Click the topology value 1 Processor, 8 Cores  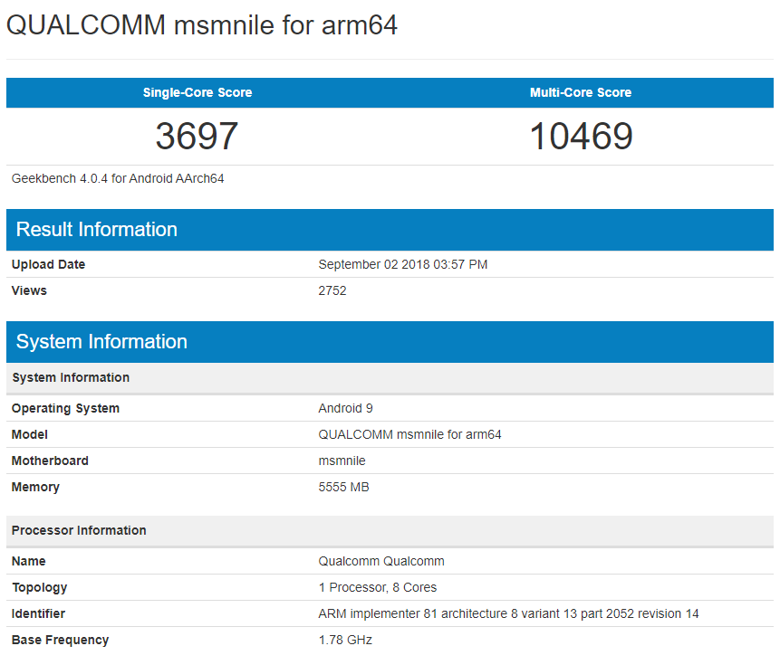click(x=378, y=587)
